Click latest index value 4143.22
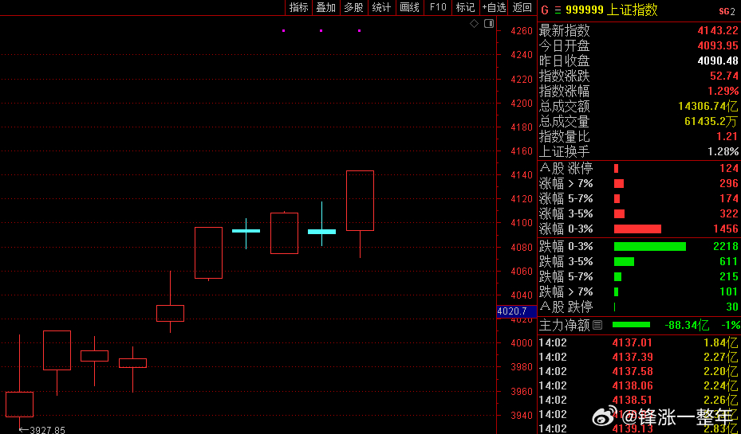The height and width of the screenshot is (434, 741). click(717, 31)
